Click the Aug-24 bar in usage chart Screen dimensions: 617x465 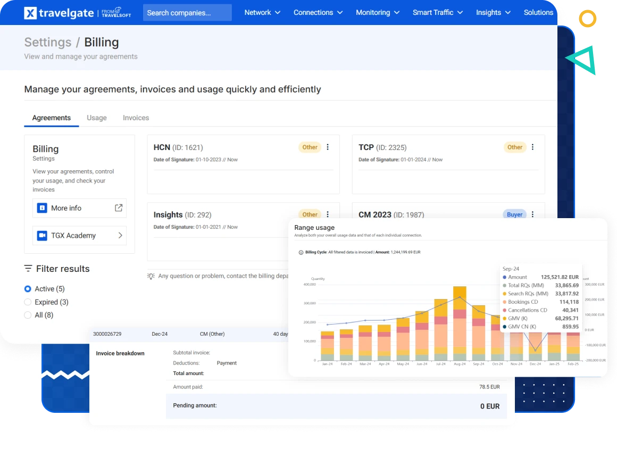click(460, 323)
